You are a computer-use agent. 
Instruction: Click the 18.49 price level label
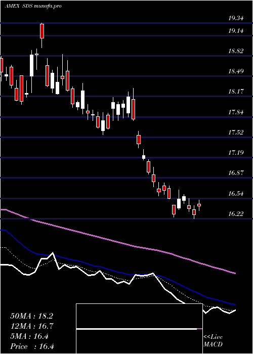(x=236, y=71)
